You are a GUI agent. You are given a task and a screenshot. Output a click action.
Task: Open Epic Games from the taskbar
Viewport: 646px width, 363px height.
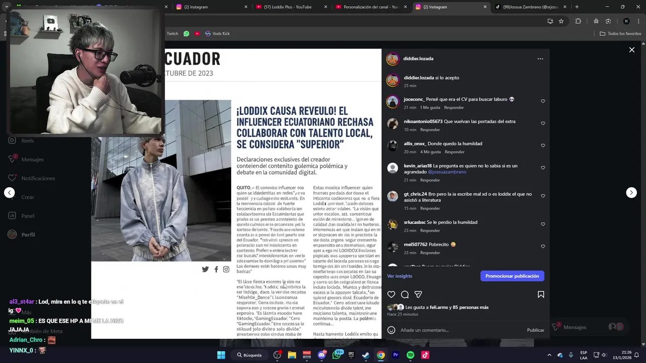pos(351,355)
